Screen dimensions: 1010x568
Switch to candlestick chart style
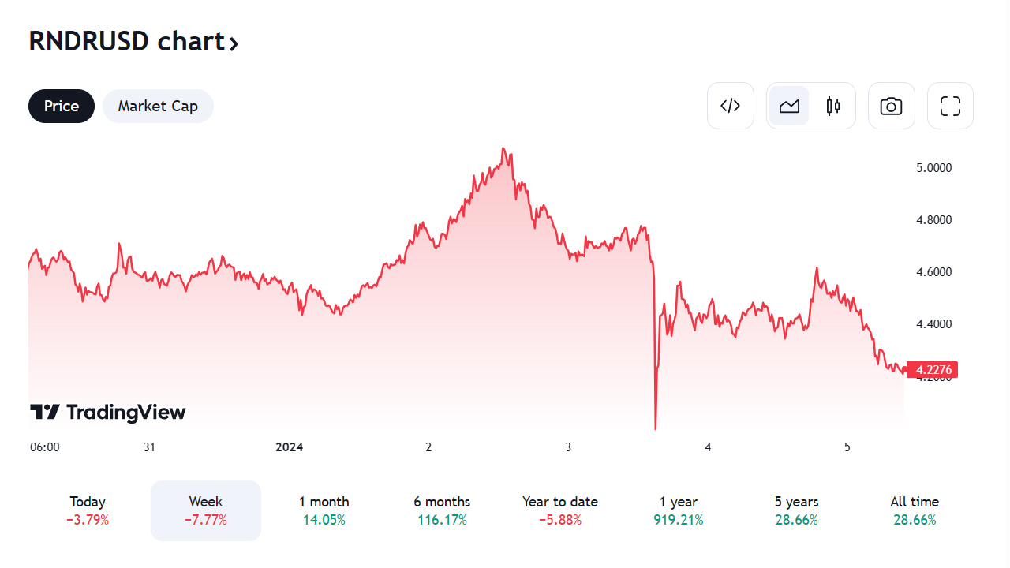click(x=833, y=106)
